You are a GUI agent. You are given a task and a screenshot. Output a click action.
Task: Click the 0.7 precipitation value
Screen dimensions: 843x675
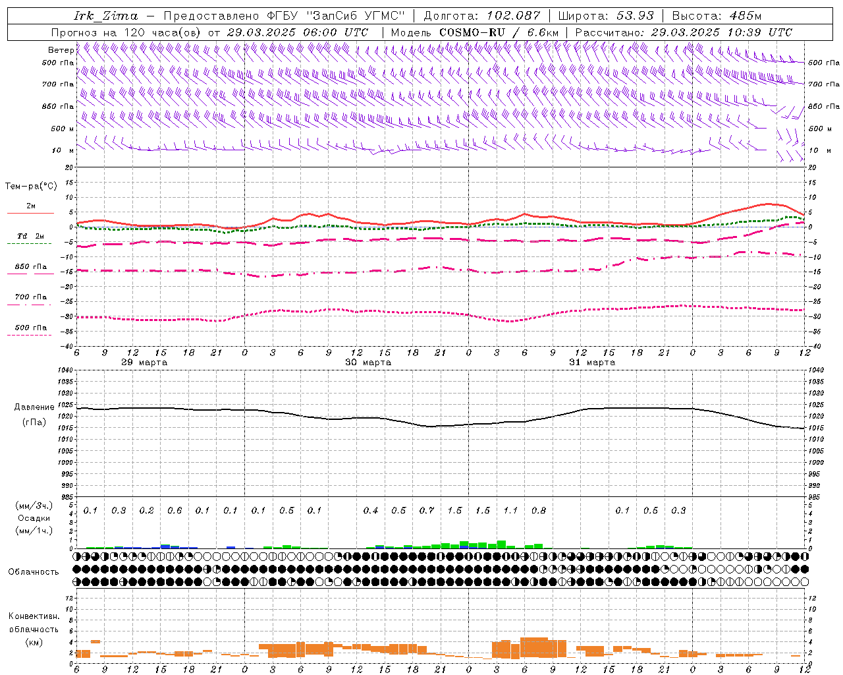click(x=427, y=511)
